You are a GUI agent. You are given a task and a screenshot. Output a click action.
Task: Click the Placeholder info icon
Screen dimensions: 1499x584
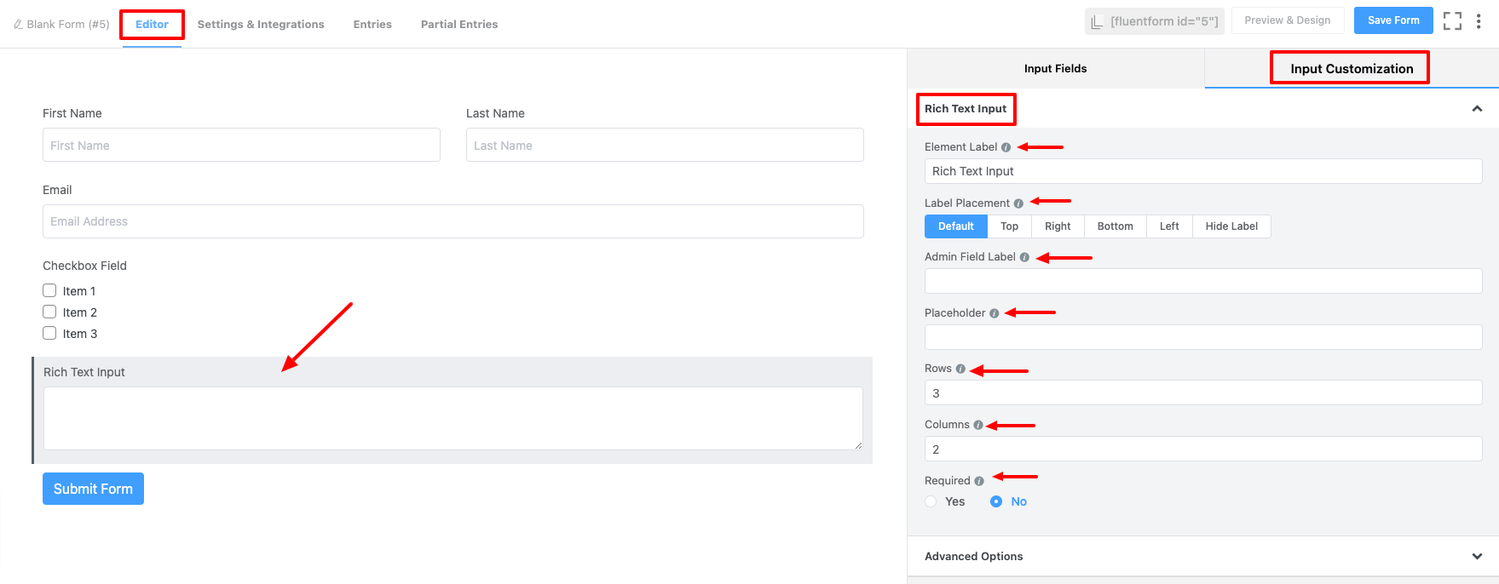(994, 313)
